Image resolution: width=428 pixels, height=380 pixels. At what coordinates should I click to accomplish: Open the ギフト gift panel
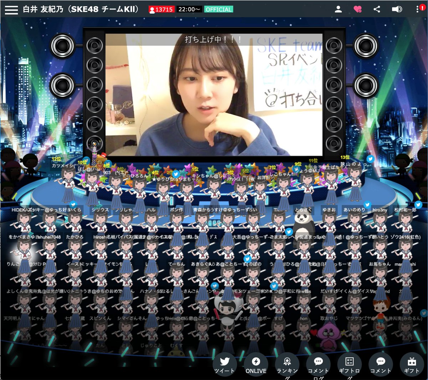[412, 364]
